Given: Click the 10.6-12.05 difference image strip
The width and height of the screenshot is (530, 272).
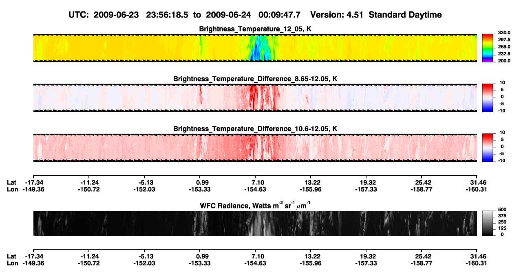Looking at the screenshot, I should pyautogui.click(x=255, y=147).
